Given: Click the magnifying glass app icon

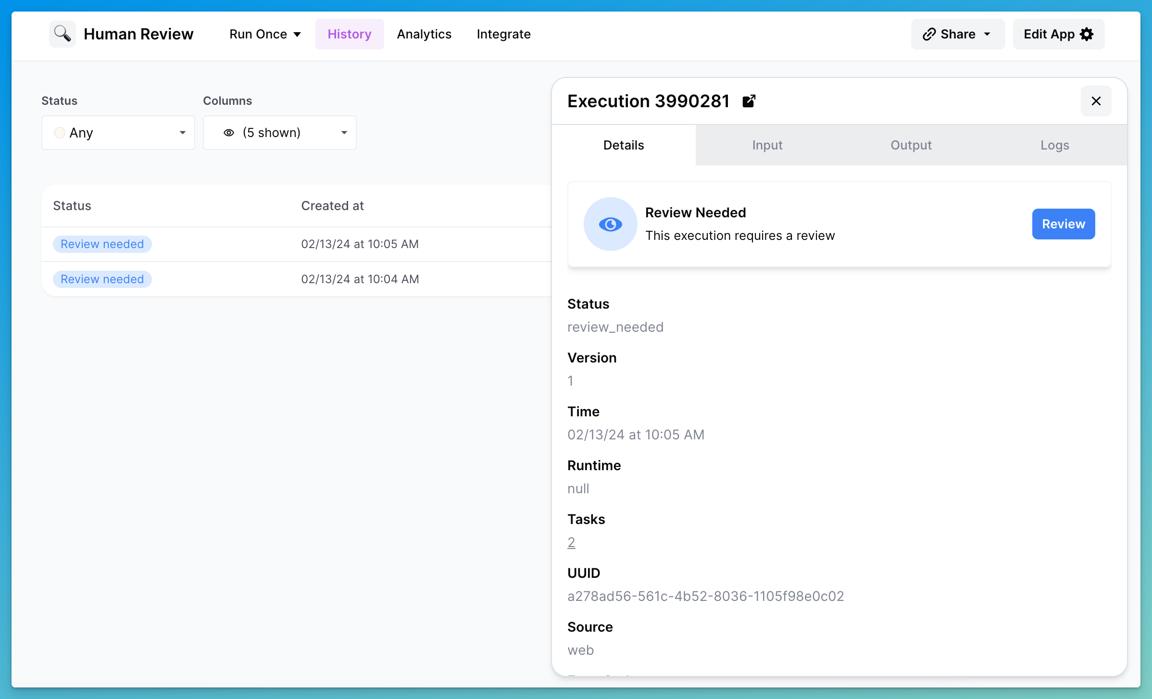Looking at the screenshot, I should [x=63, y=34].
